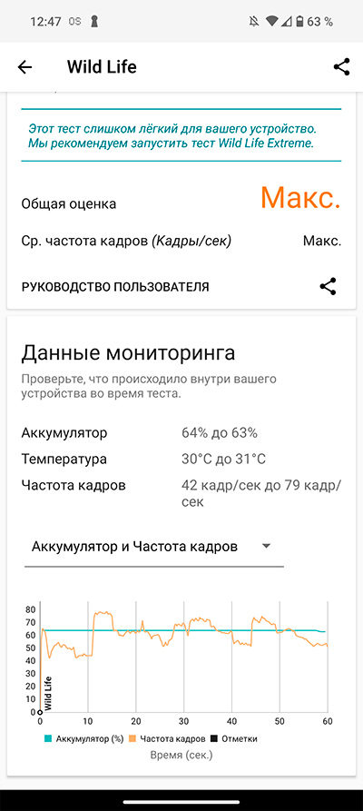Tap the share icon in the top bar
This screenshot has width=363, height=811.
coord(341,67)
